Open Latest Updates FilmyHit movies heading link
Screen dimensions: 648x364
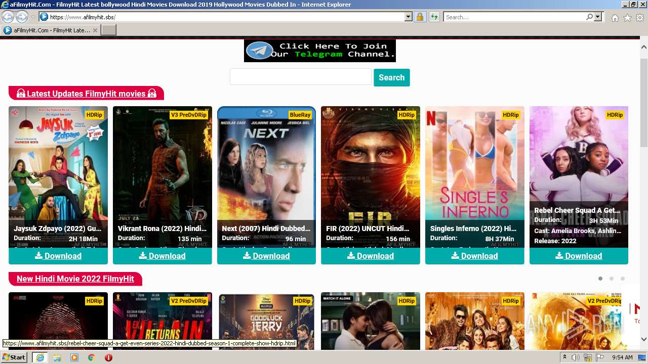(x=87, y=94)
